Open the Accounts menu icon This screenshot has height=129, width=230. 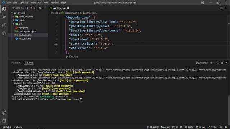[4, 113]
